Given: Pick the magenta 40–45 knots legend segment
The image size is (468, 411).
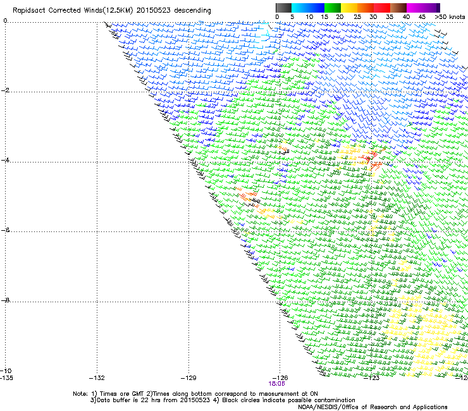Looking at the screenshot, I should tap(415, 8).
